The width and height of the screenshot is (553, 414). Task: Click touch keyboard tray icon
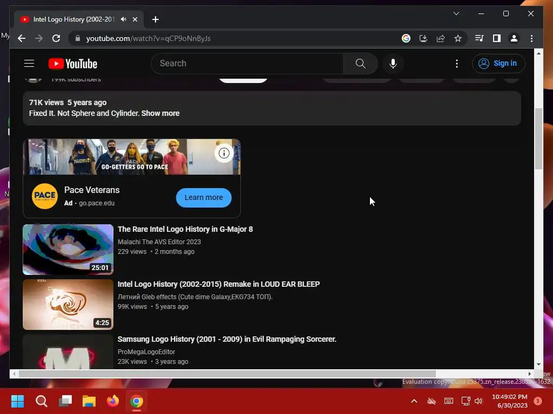[x=449, y=401]
